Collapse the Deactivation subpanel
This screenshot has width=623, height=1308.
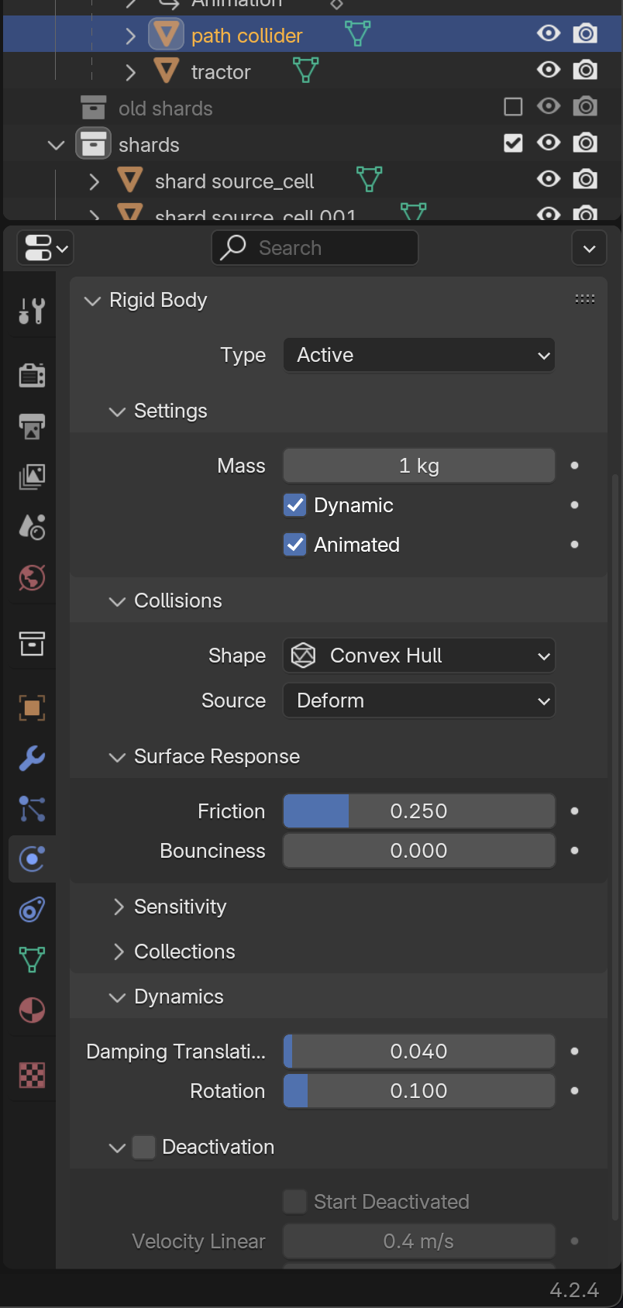point(117,1148)
